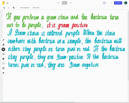Open the frame bar thumbnail
This screenshot has height=103, width=129.
(x=64, y=3)
